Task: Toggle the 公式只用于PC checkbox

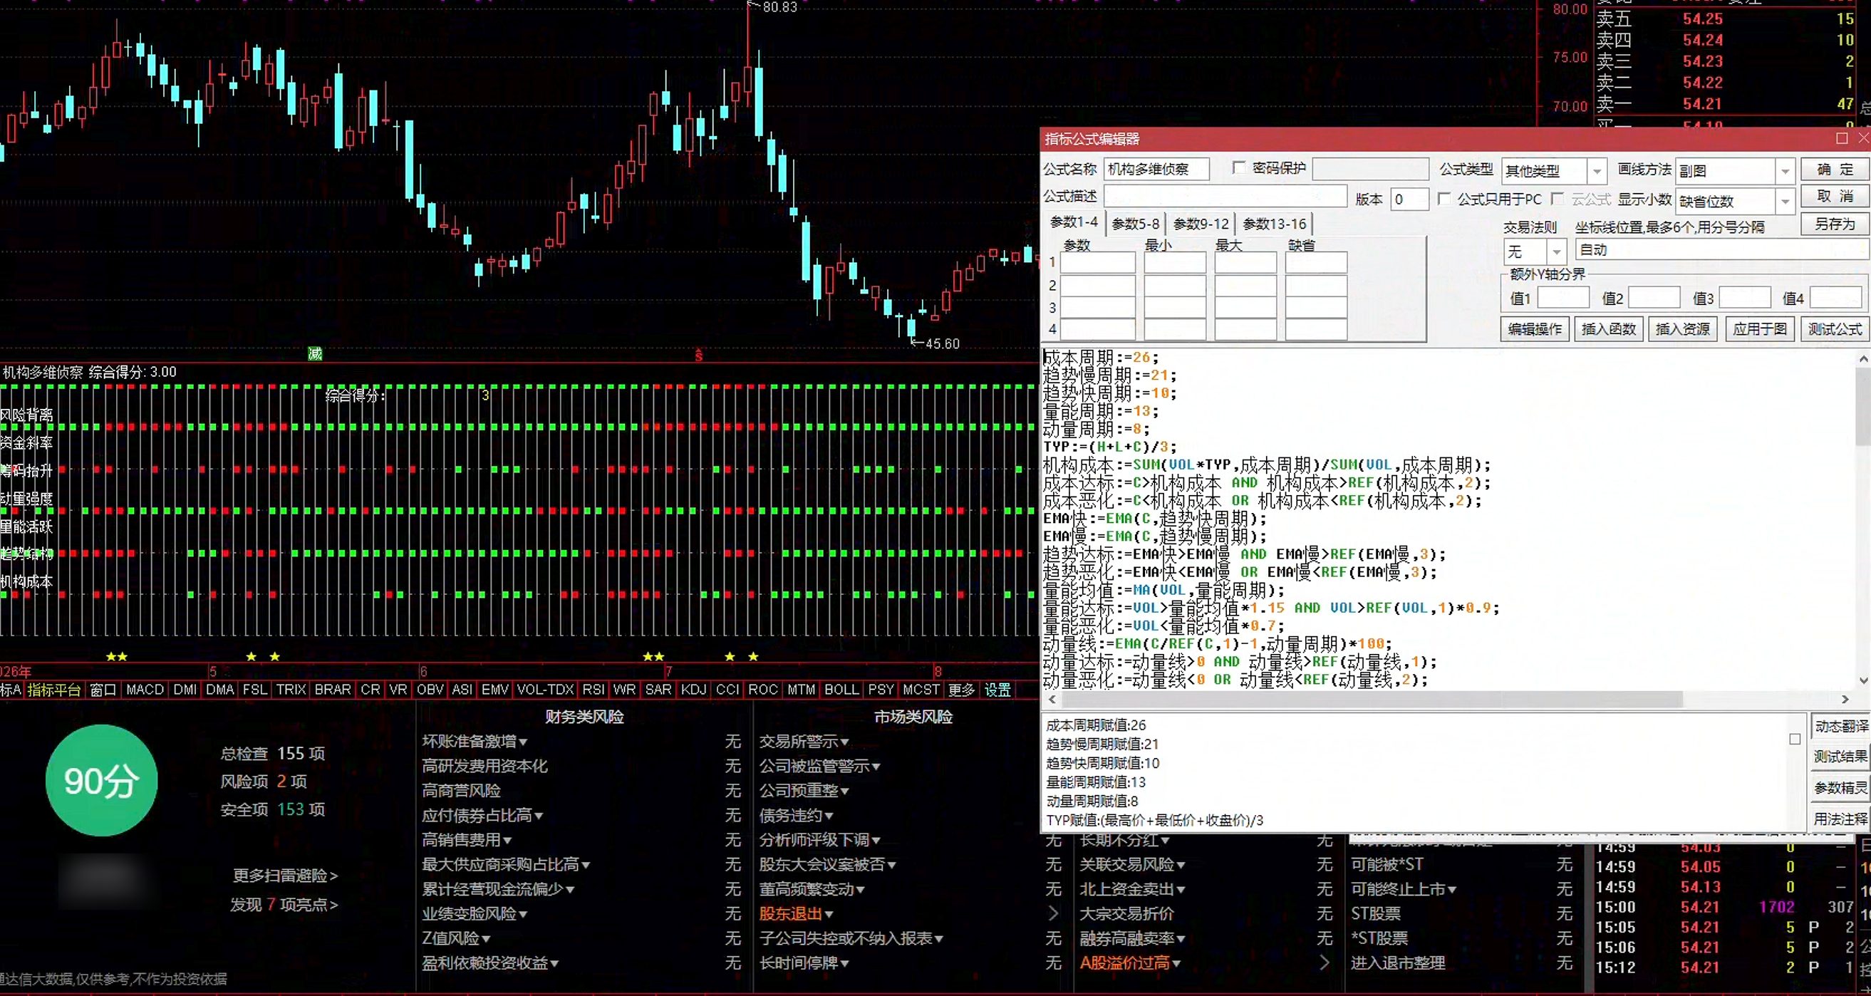Action: click(1445, 198)
